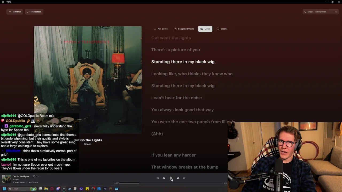Open the Windows Start menu
This screenshot has height=192, width=342.
(x=4, y=189)
